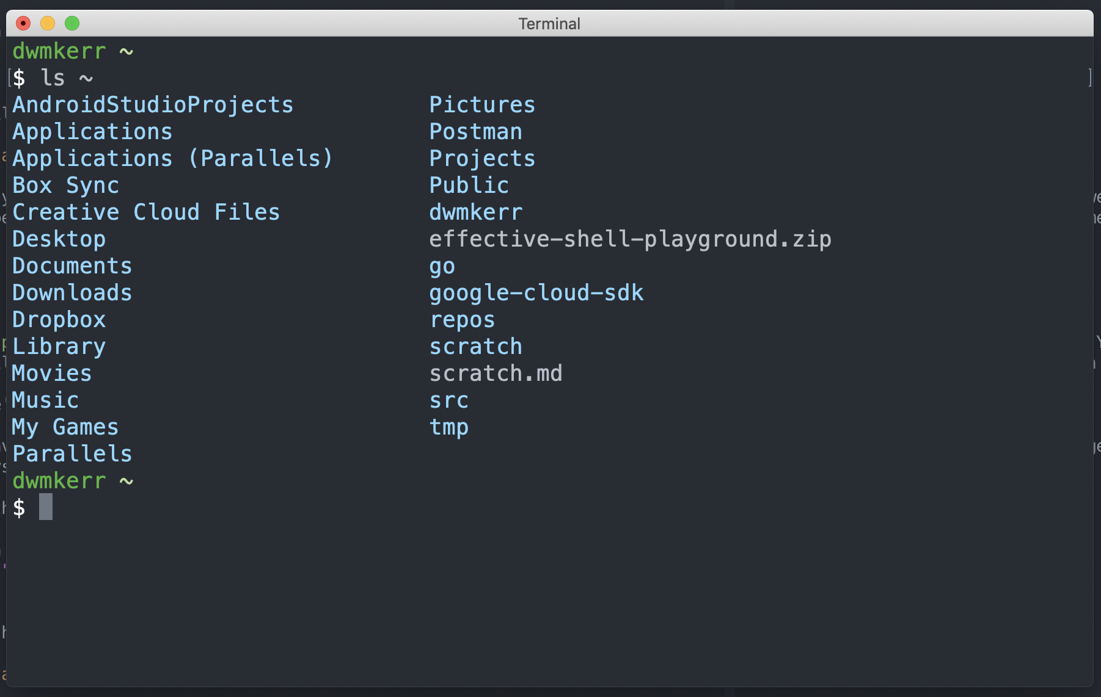The width and height of the screenshot is (1101, 697).
Task: Select the tmp directory entry
Action: 449,427
